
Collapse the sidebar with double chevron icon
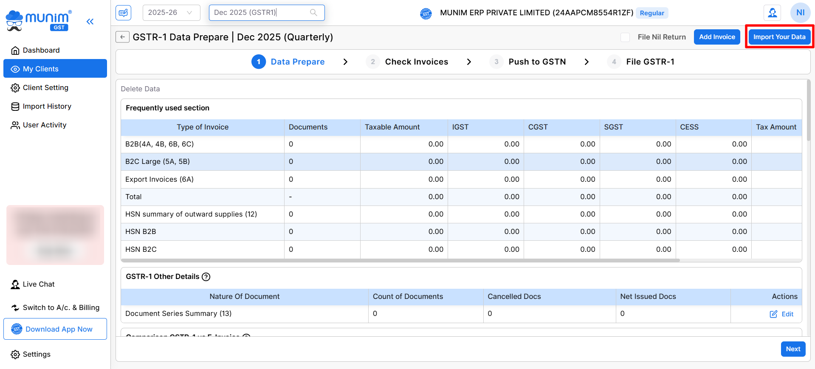(90, 22)
